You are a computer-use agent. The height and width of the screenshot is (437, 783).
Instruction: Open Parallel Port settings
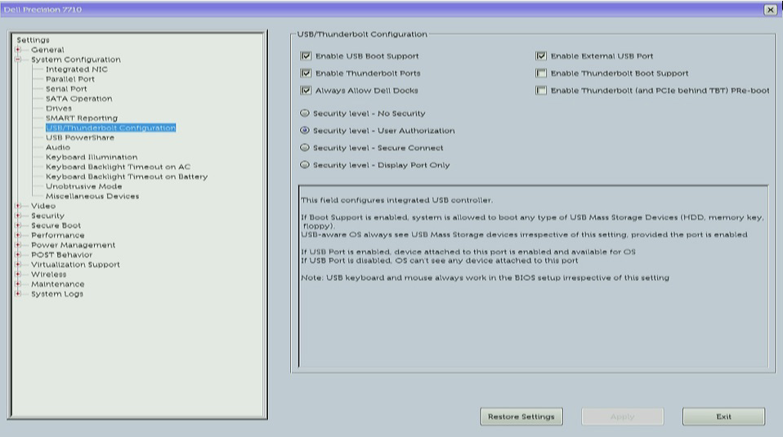(70, 78)
